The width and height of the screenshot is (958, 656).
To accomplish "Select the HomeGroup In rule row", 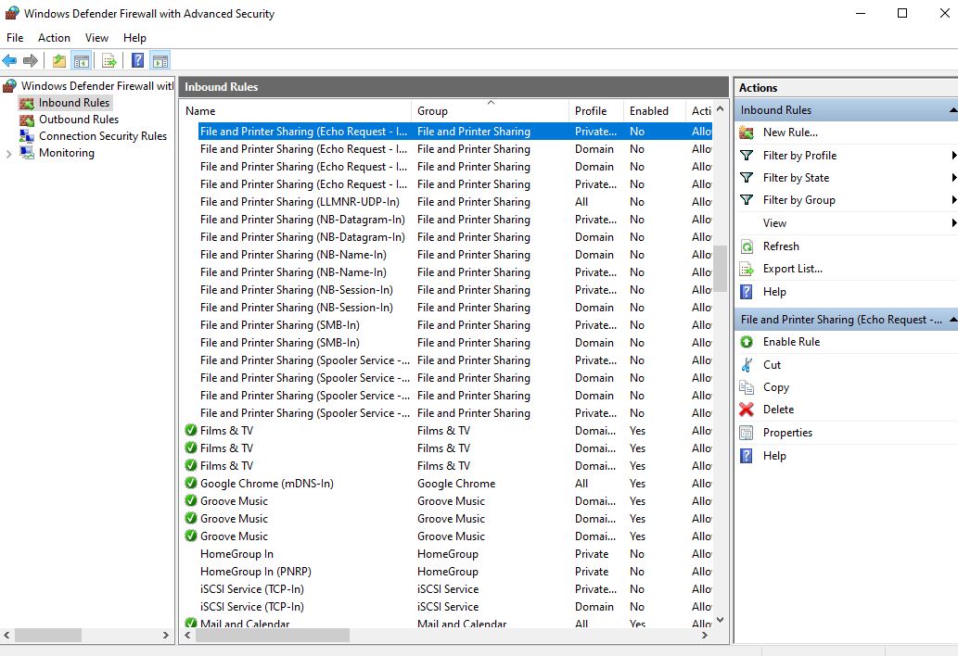I will 455,554.
